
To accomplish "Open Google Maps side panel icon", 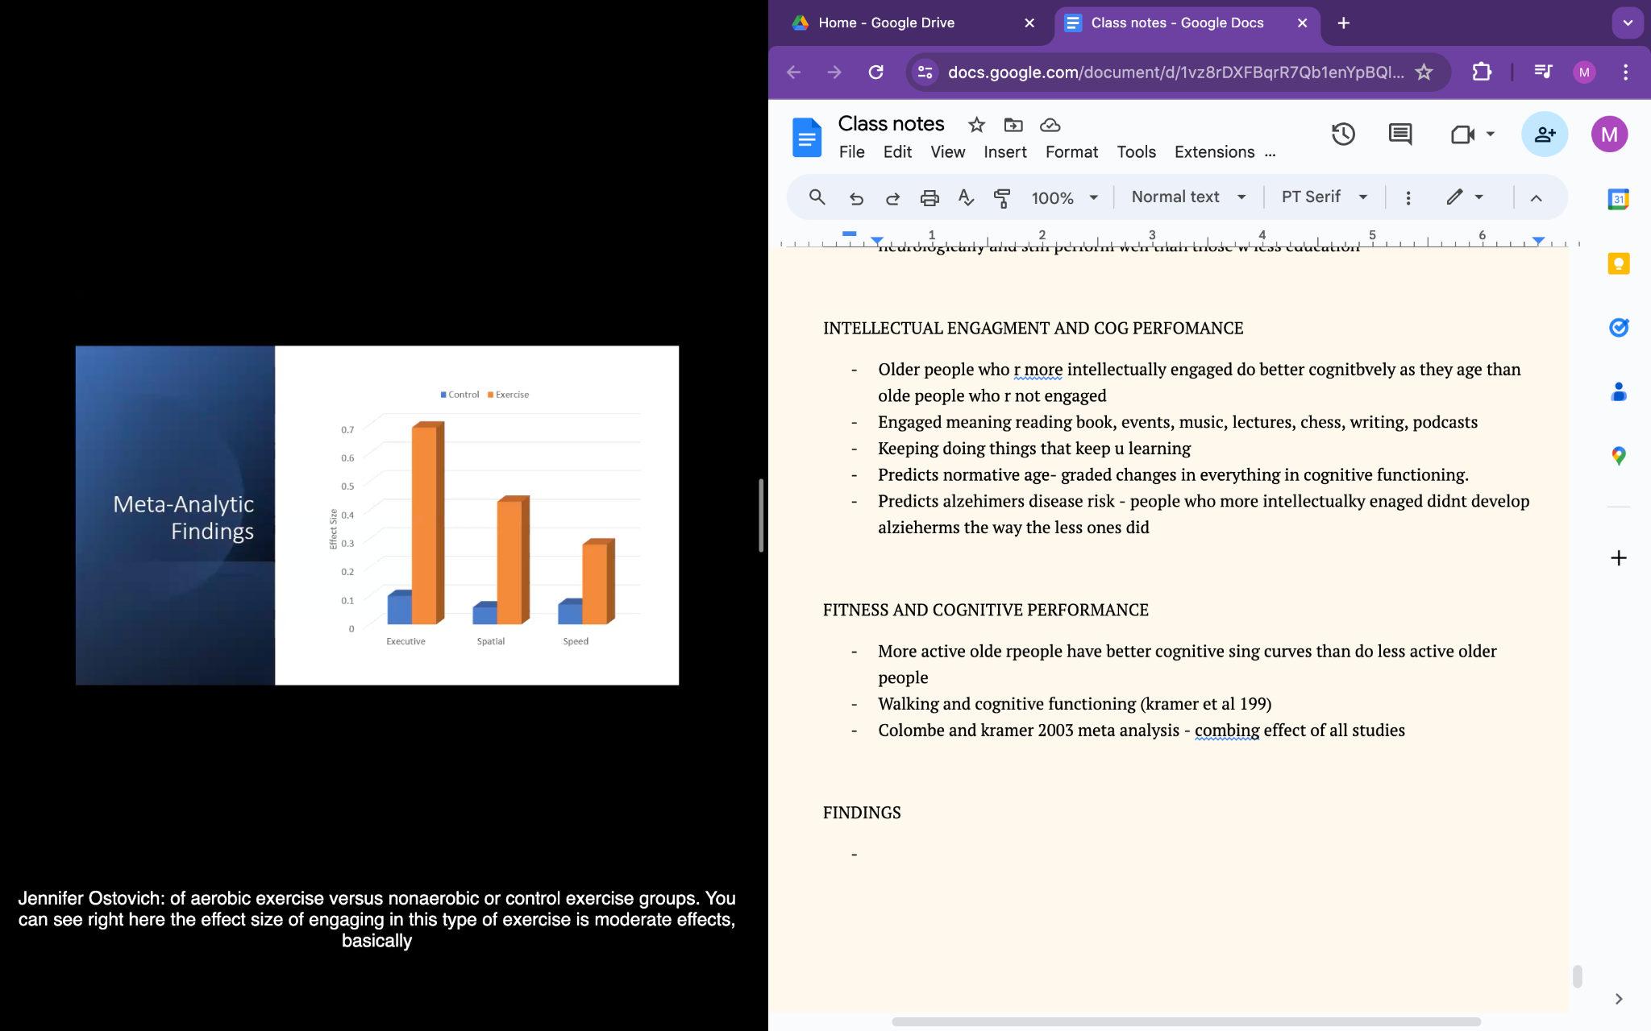I will click(x=1618, y=456).
